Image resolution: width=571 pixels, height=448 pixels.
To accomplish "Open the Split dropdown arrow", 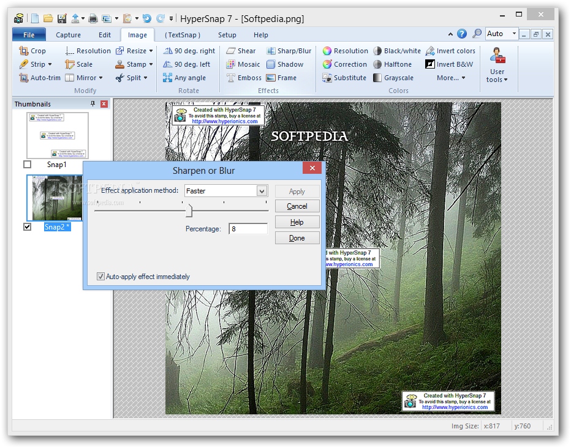I will coord(145,78).
